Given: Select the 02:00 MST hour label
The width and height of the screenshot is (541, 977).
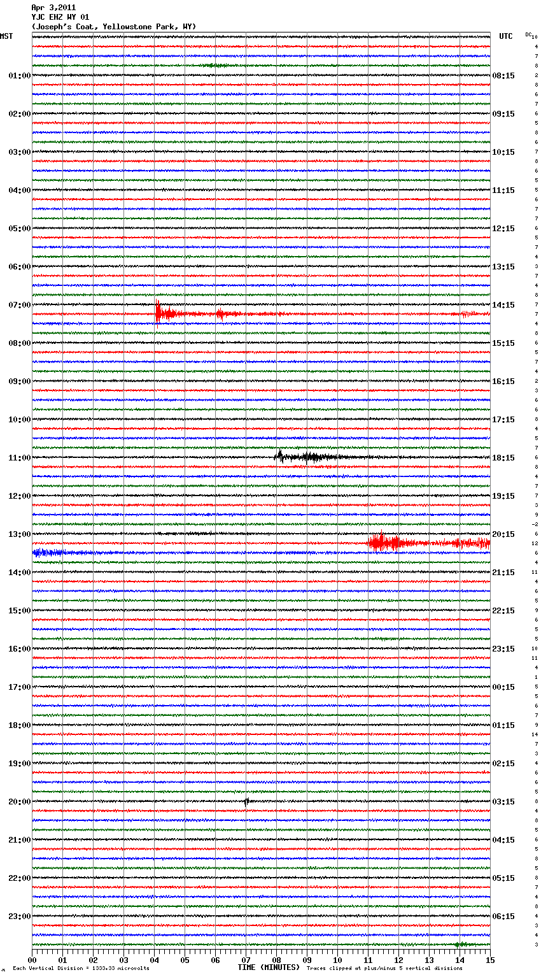Looking at the screenshot, I should pyautogui.click(x=19, y=114).
